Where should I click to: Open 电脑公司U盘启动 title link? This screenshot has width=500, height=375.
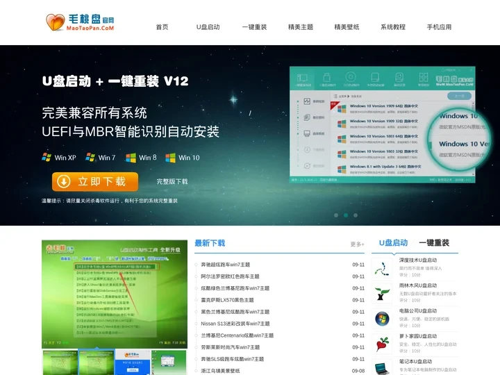coord(418,310)
